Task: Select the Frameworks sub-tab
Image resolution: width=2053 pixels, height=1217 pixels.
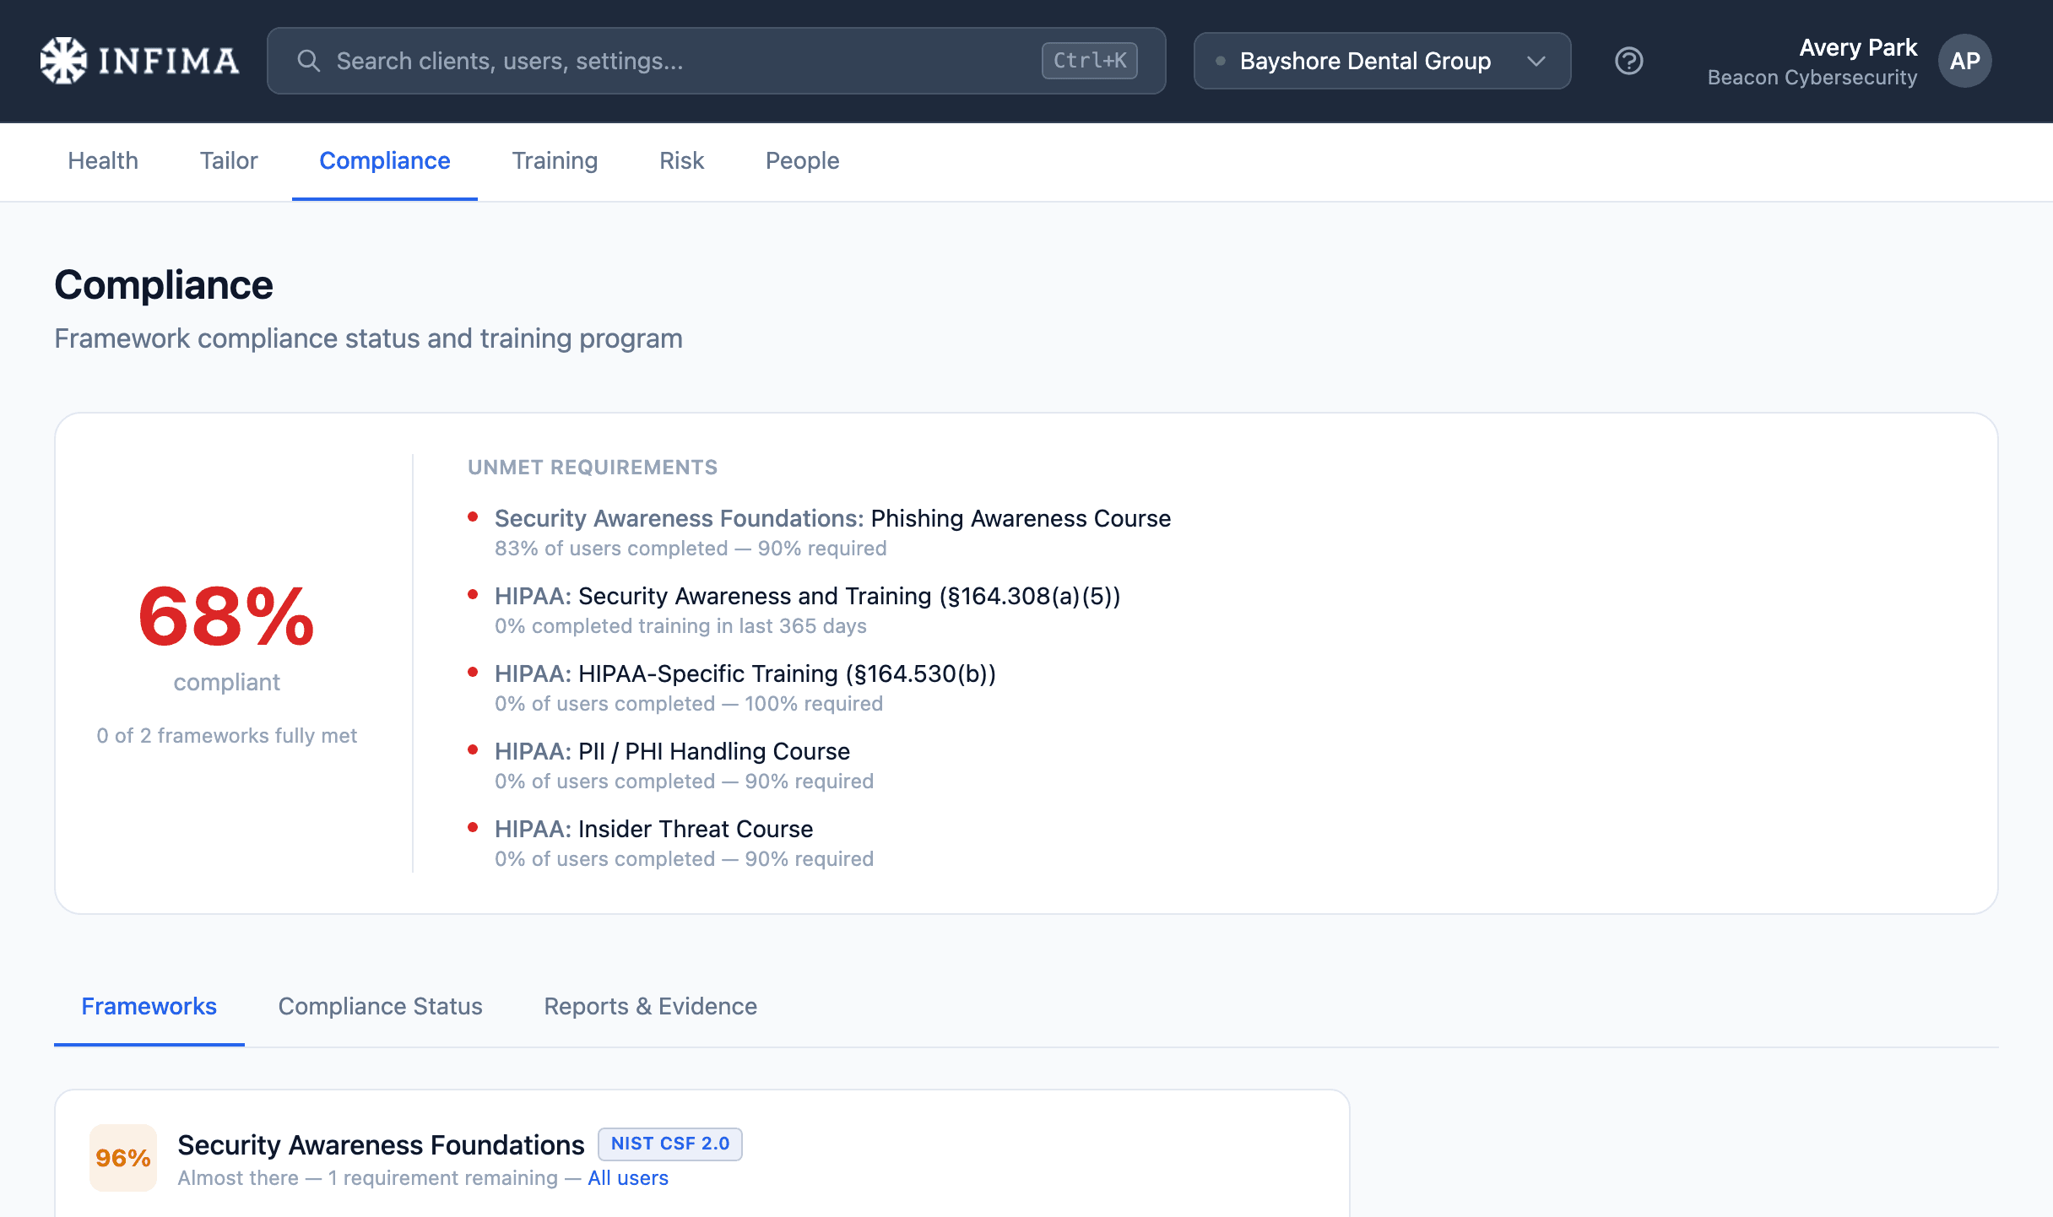Action: 149,1006
